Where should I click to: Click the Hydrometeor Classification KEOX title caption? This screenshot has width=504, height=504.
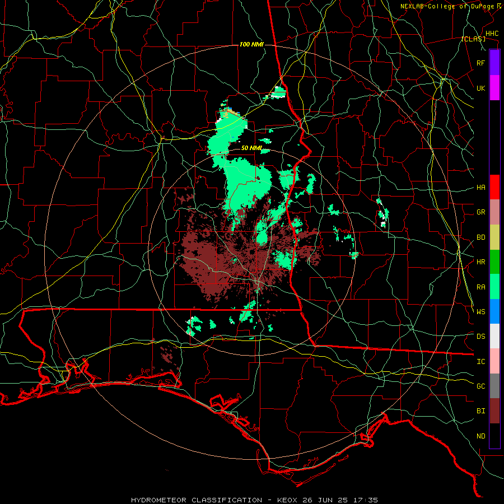(254, 500)
